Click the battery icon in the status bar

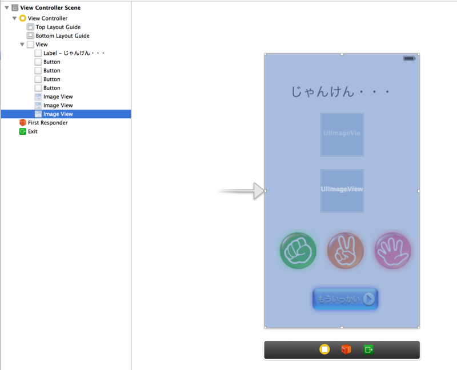pyautogui.click(x=409, y=59)
